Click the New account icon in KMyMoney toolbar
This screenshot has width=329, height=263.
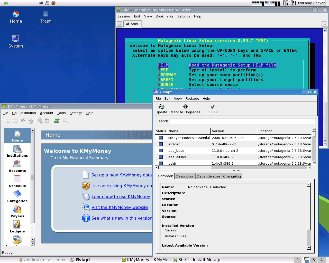tap(47, 121)
